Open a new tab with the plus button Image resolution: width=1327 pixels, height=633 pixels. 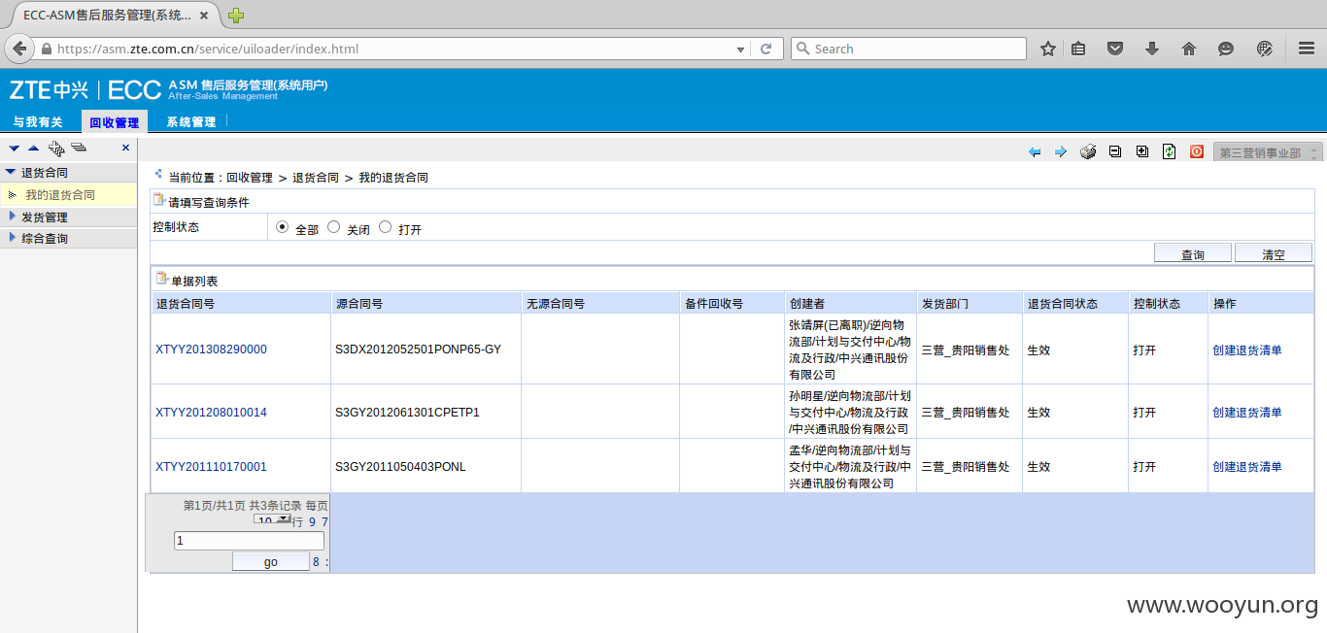coord(236,16)
